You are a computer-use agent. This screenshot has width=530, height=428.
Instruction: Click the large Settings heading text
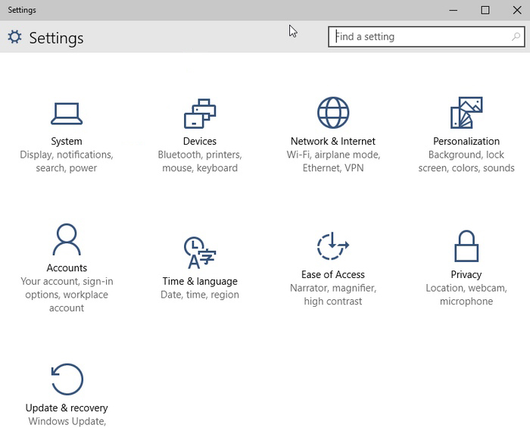pyautogui.click(x=56, y=38)
